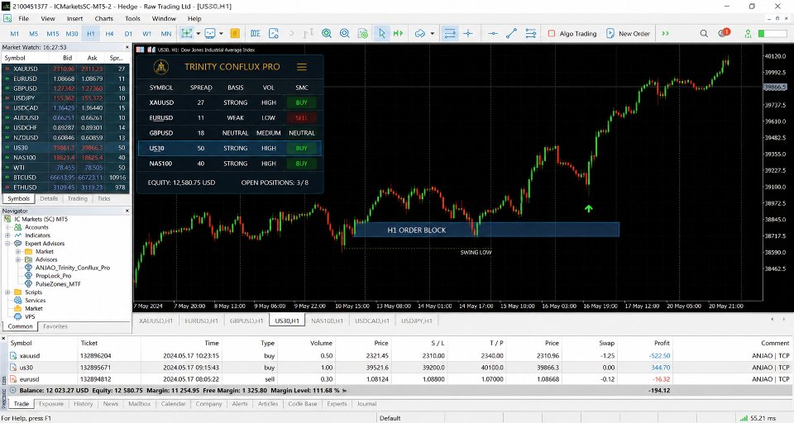Click the connection signal status bar icon
This screenshot has width=794, height=423.
pyautogui.click(x=744, y=418)
